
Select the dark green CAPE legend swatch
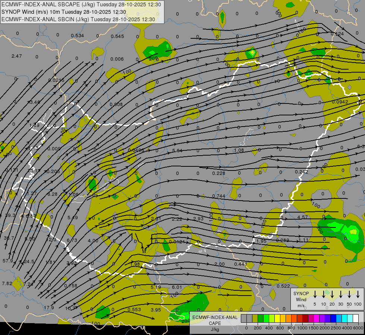click(261, 318)
